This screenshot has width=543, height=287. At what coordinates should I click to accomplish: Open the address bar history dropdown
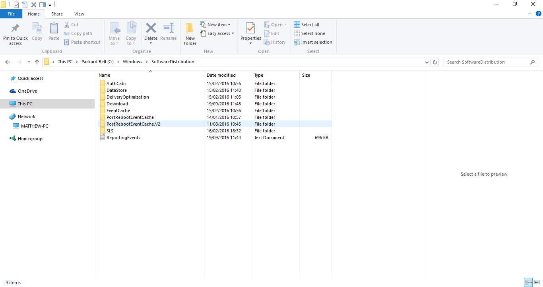click(x=427, y=62)
